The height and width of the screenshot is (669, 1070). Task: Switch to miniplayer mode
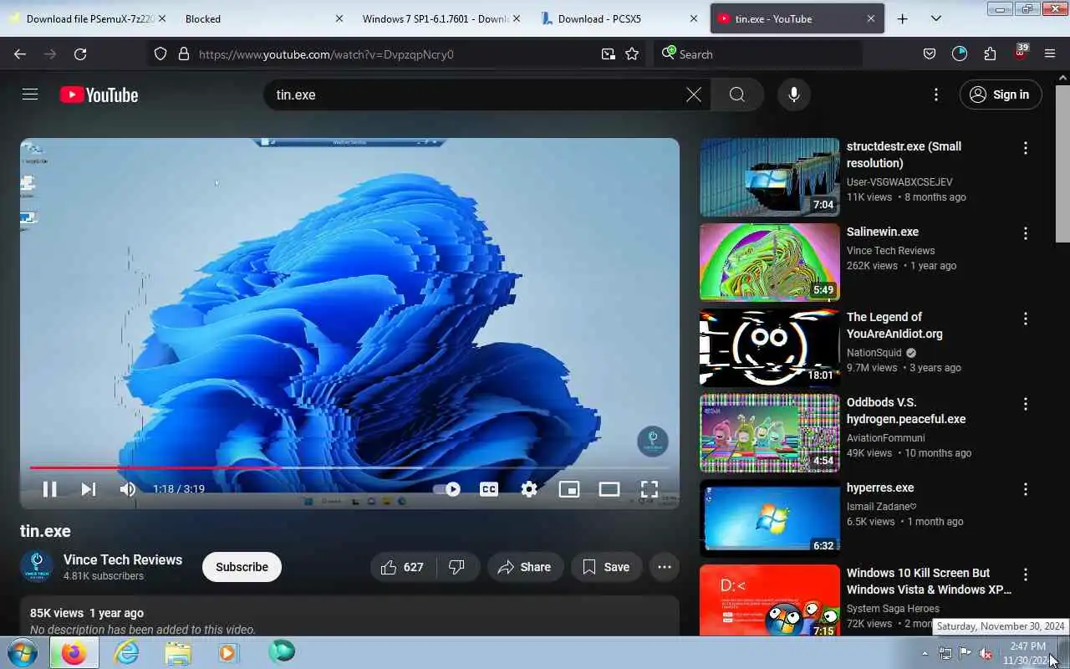point(569,489)
